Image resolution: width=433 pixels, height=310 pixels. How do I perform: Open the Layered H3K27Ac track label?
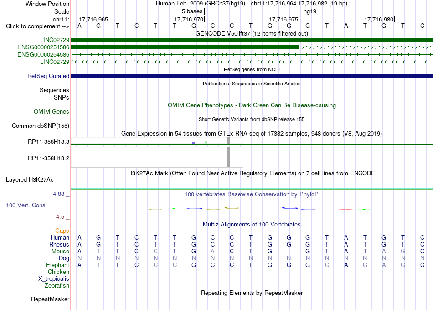click(30, 180)
